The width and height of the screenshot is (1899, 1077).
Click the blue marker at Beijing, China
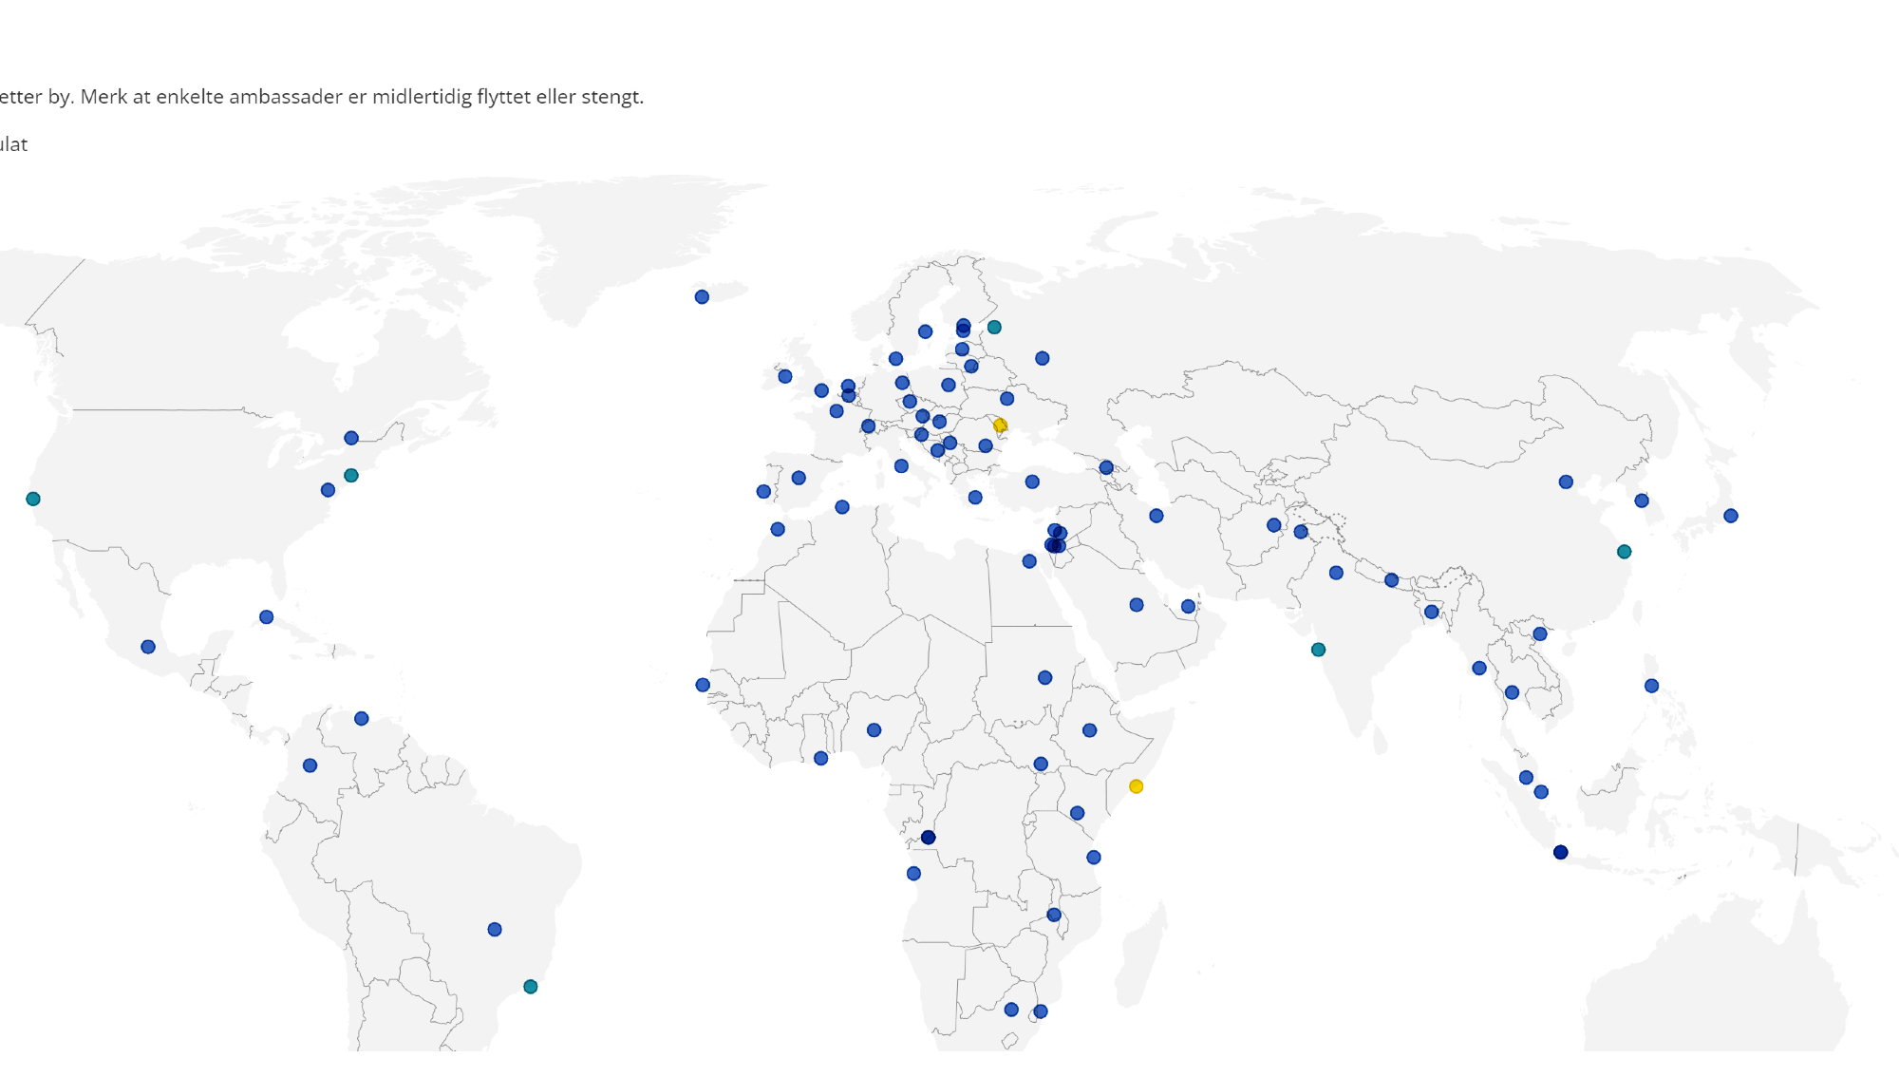point(1566,482)
